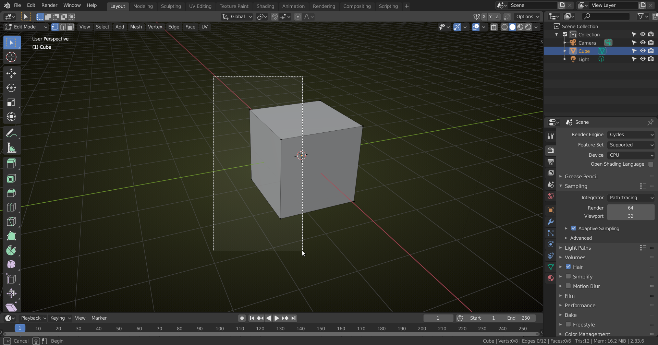Open the Integrator dropdown
658x345 pixels.
pyautogui.click(x=631, y=198)
